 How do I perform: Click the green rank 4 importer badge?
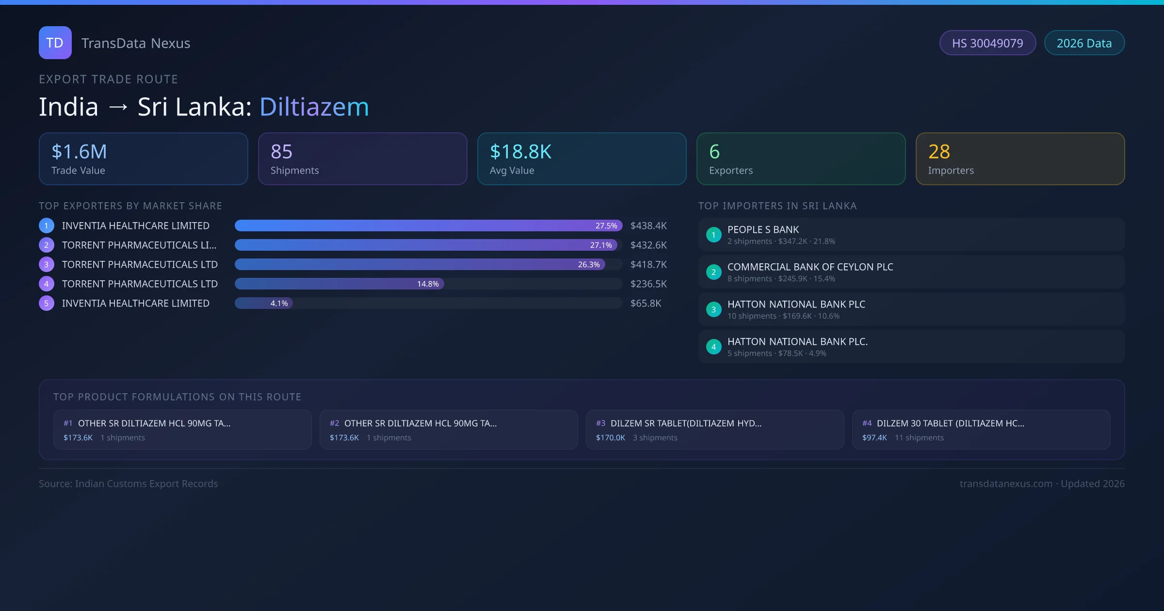click(713, 347)
